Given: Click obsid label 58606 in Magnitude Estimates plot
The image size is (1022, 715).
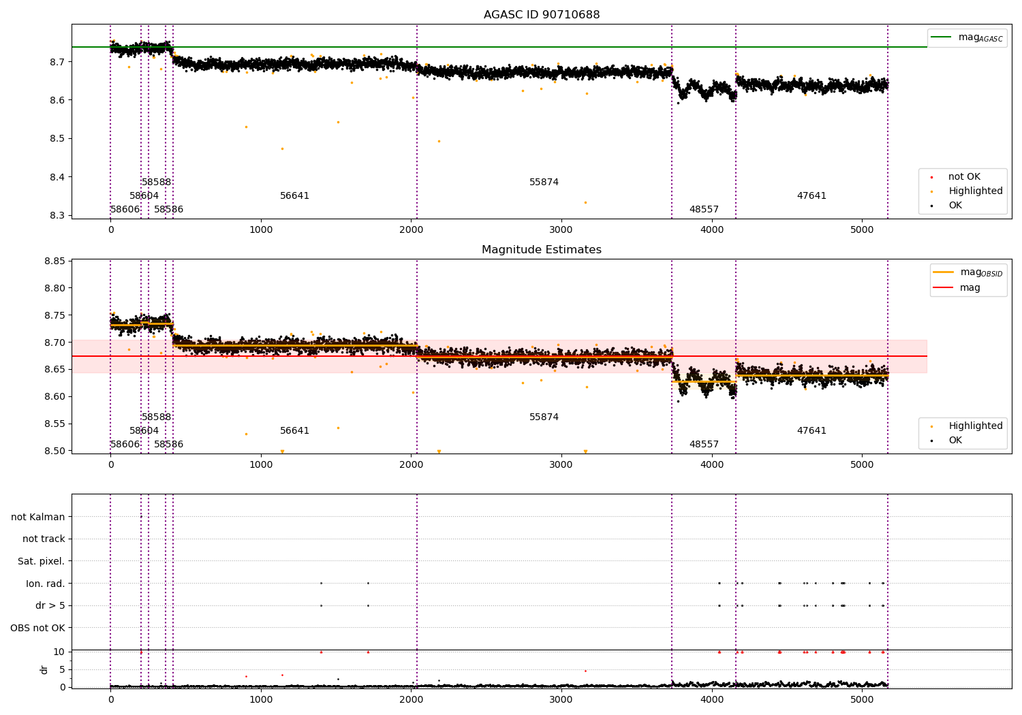Looking at the screenshot, I should 125,445.
